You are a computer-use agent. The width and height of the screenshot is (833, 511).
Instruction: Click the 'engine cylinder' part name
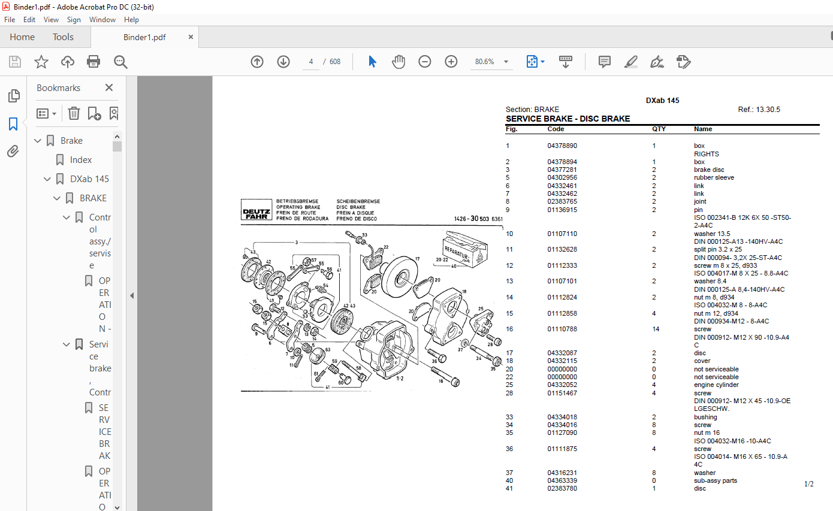coord(716,385)
